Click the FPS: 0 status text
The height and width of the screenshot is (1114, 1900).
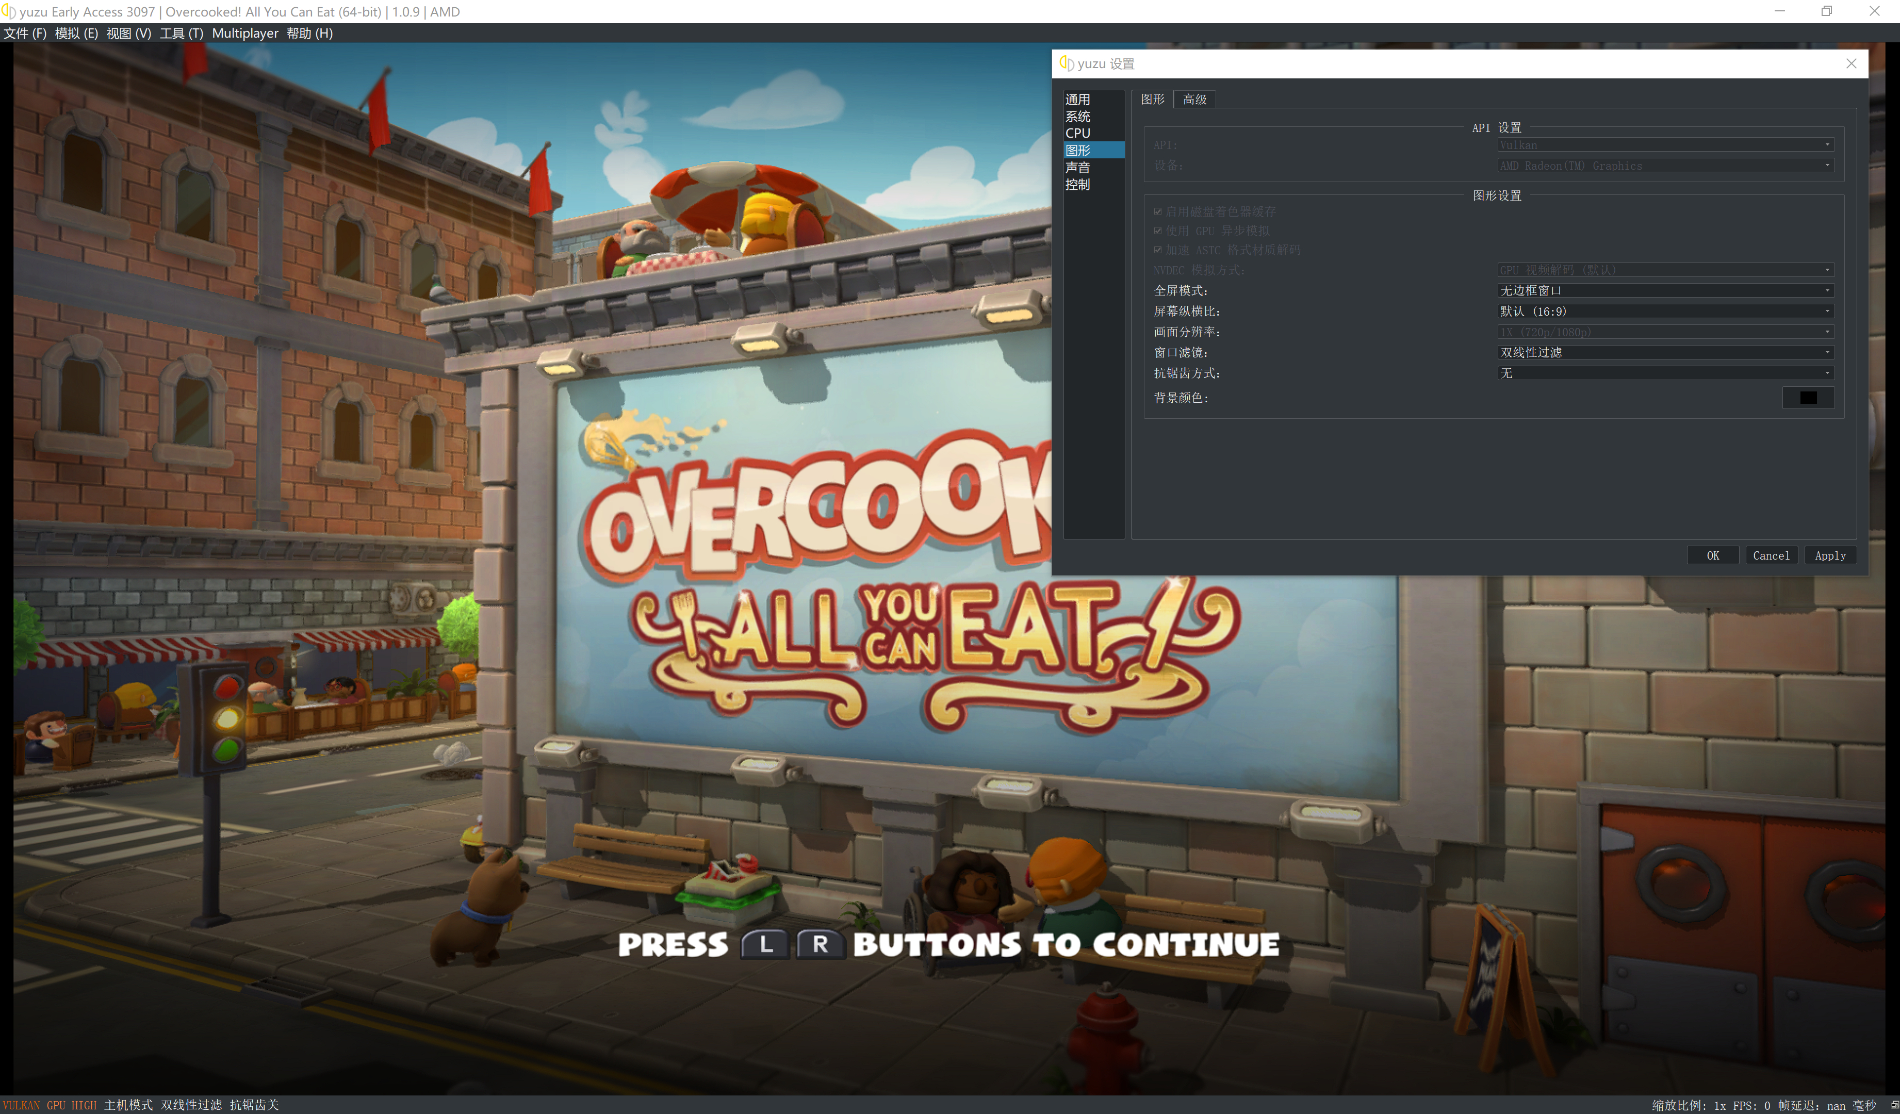1751,1106
